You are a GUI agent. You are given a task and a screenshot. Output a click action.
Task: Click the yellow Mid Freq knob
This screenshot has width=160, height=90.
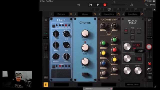103,53
